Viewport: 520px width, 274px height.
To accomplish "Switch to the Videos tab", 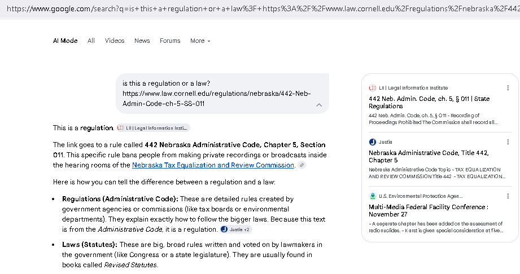I will [115, 41].
